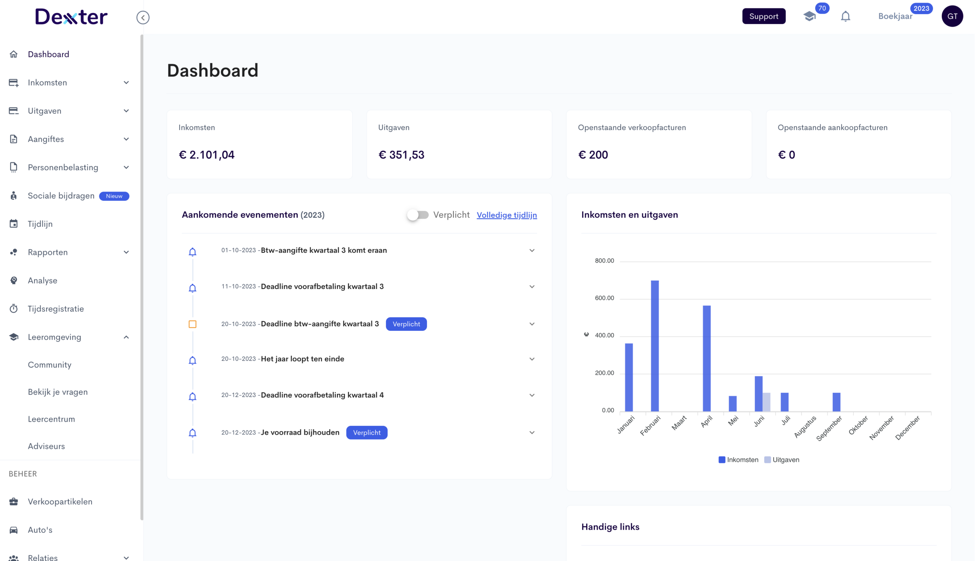978x561 pixels.
Task: Toggle Uitgaven legend in chart
Action: click(x=782, y=459)
